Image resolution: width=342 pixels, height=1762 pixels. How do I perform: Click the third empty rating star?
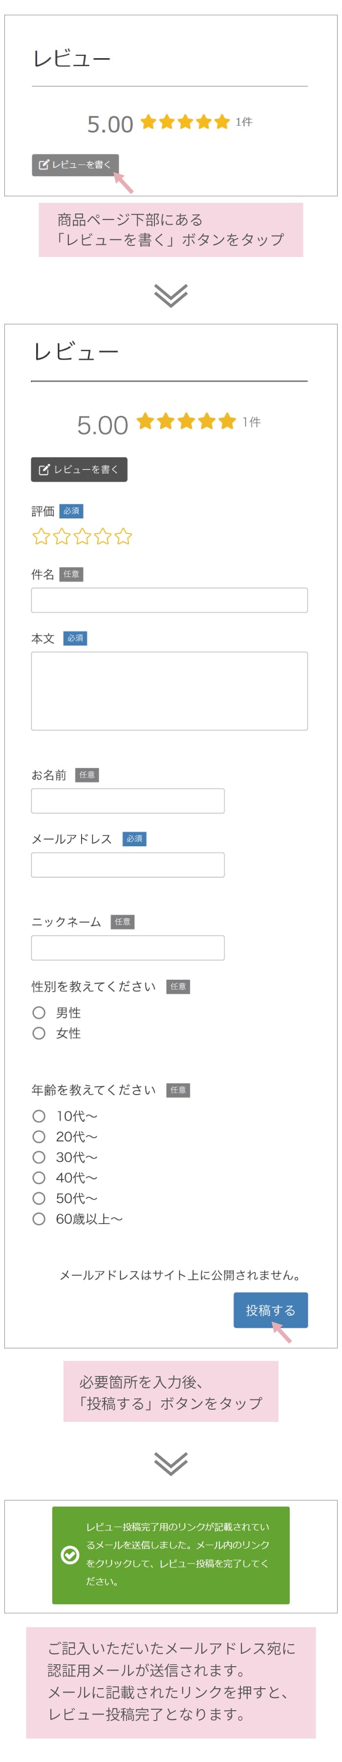[82, 536]
